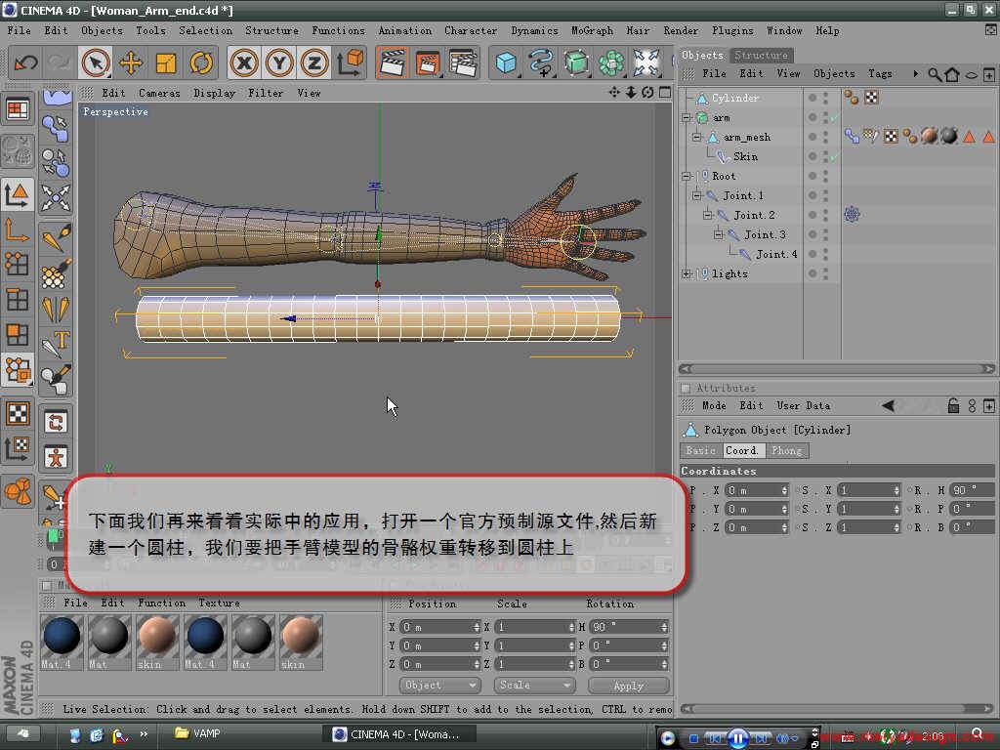1000x750 pixels.
Task: Toggle arm object enable checkmark
Action: [x=835, y=117]
